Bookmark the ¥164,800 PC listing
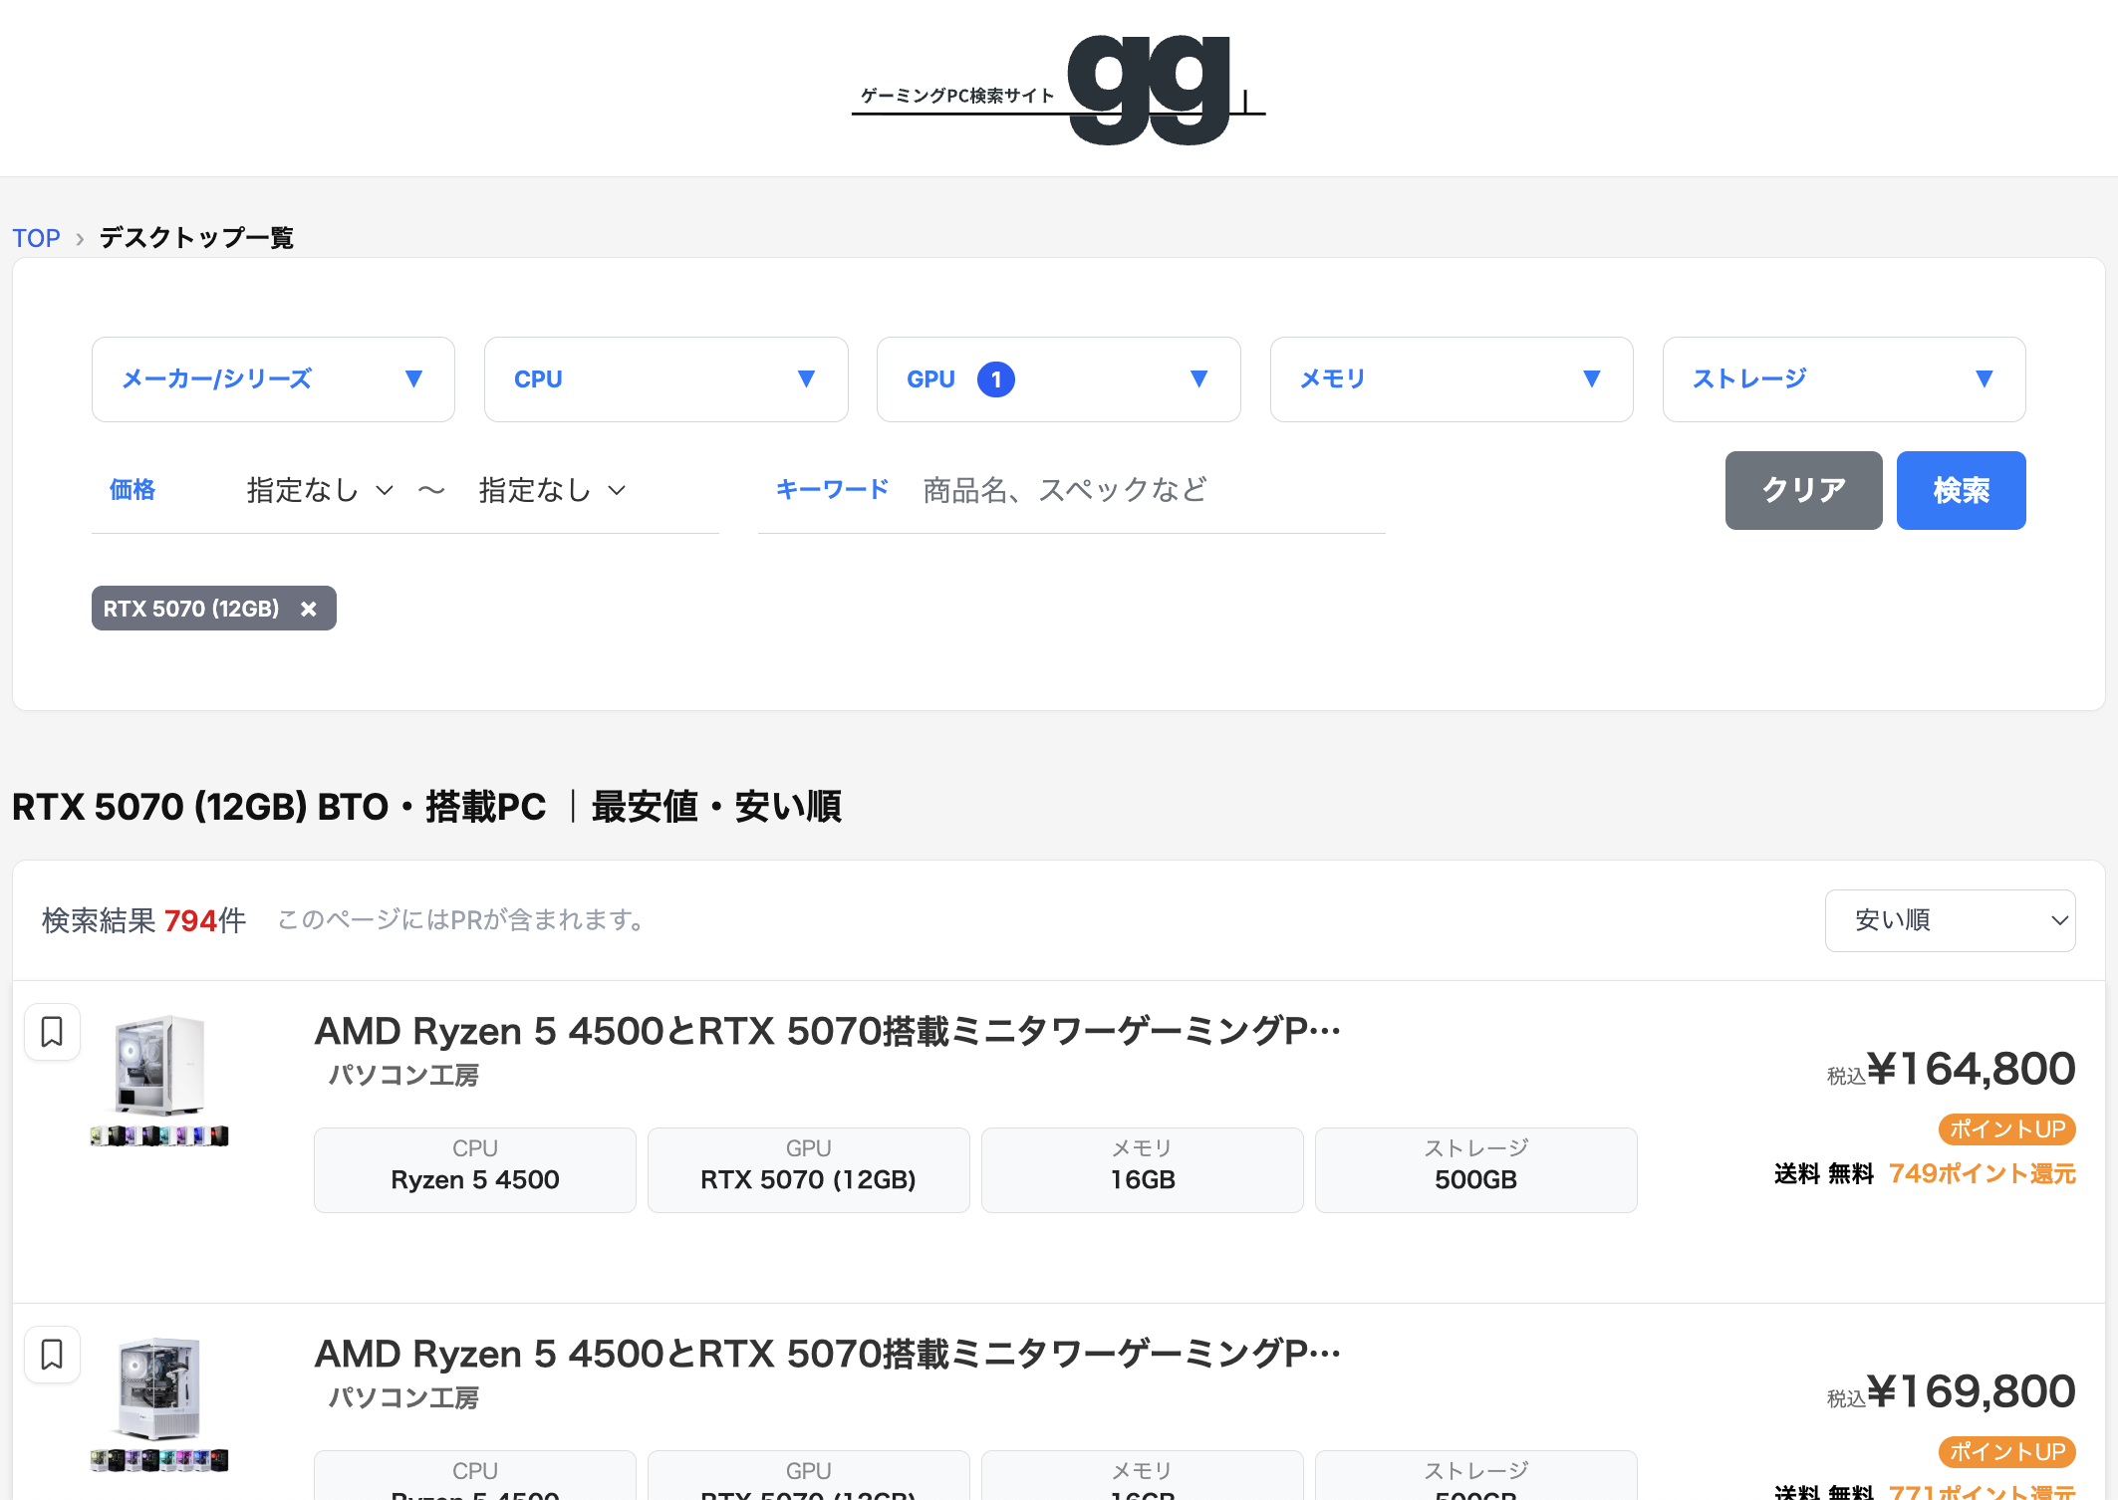Image resolution: width=2118 pixels, height=1500 pixels. pos(52,1031)
